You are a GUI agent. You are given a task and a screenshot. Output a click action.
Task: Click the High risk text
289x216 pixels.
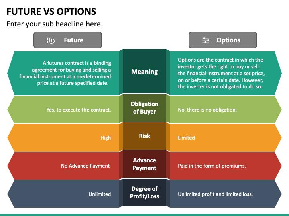106,138
